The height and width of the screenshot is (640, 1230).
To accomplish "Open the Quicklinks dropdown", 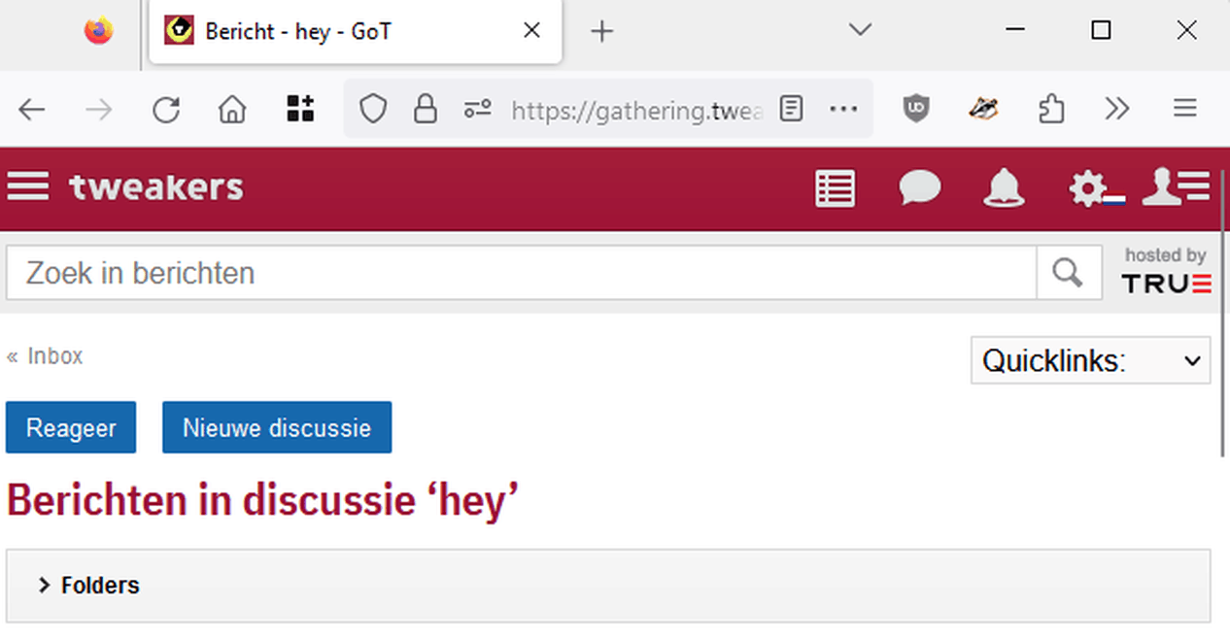I will 1090,360.
